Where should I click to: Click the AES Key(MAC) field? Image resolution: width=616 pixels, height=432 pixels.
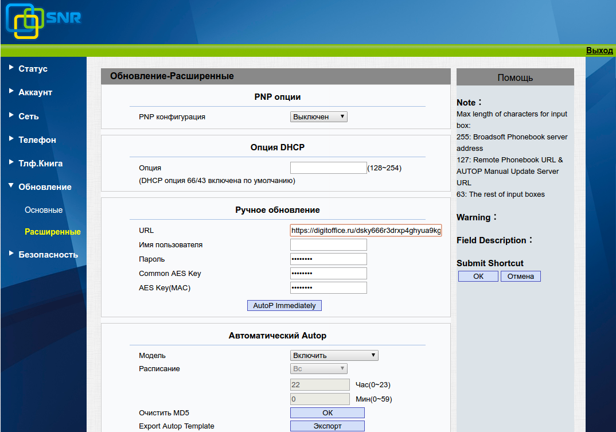click(329, 288)
